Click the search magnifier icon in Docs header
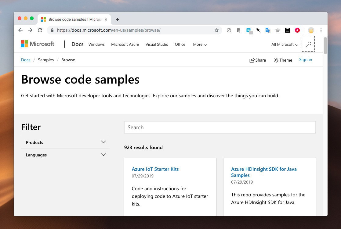Viewport: 341px width, 229px height. click(308, 44)
